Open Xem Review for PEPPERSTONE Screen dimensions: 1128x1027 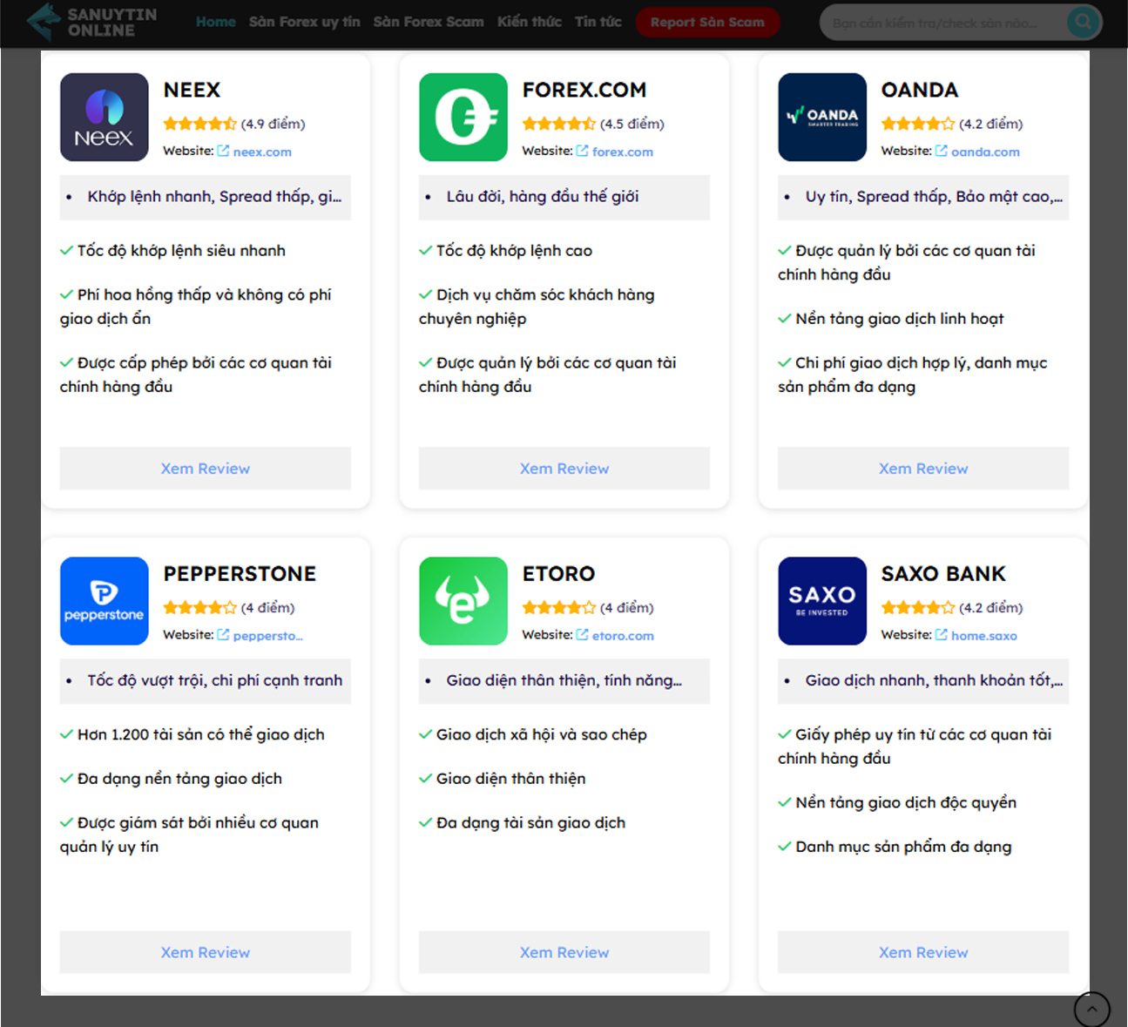pos(206,952)
